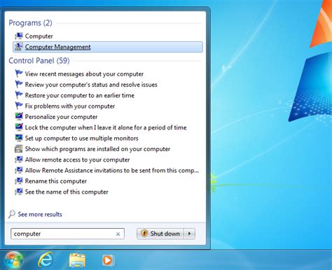Click the icon next to Computer result
The height and width of the screenshot is (270, 332).
pyautogui.click(x=19, y=36)
